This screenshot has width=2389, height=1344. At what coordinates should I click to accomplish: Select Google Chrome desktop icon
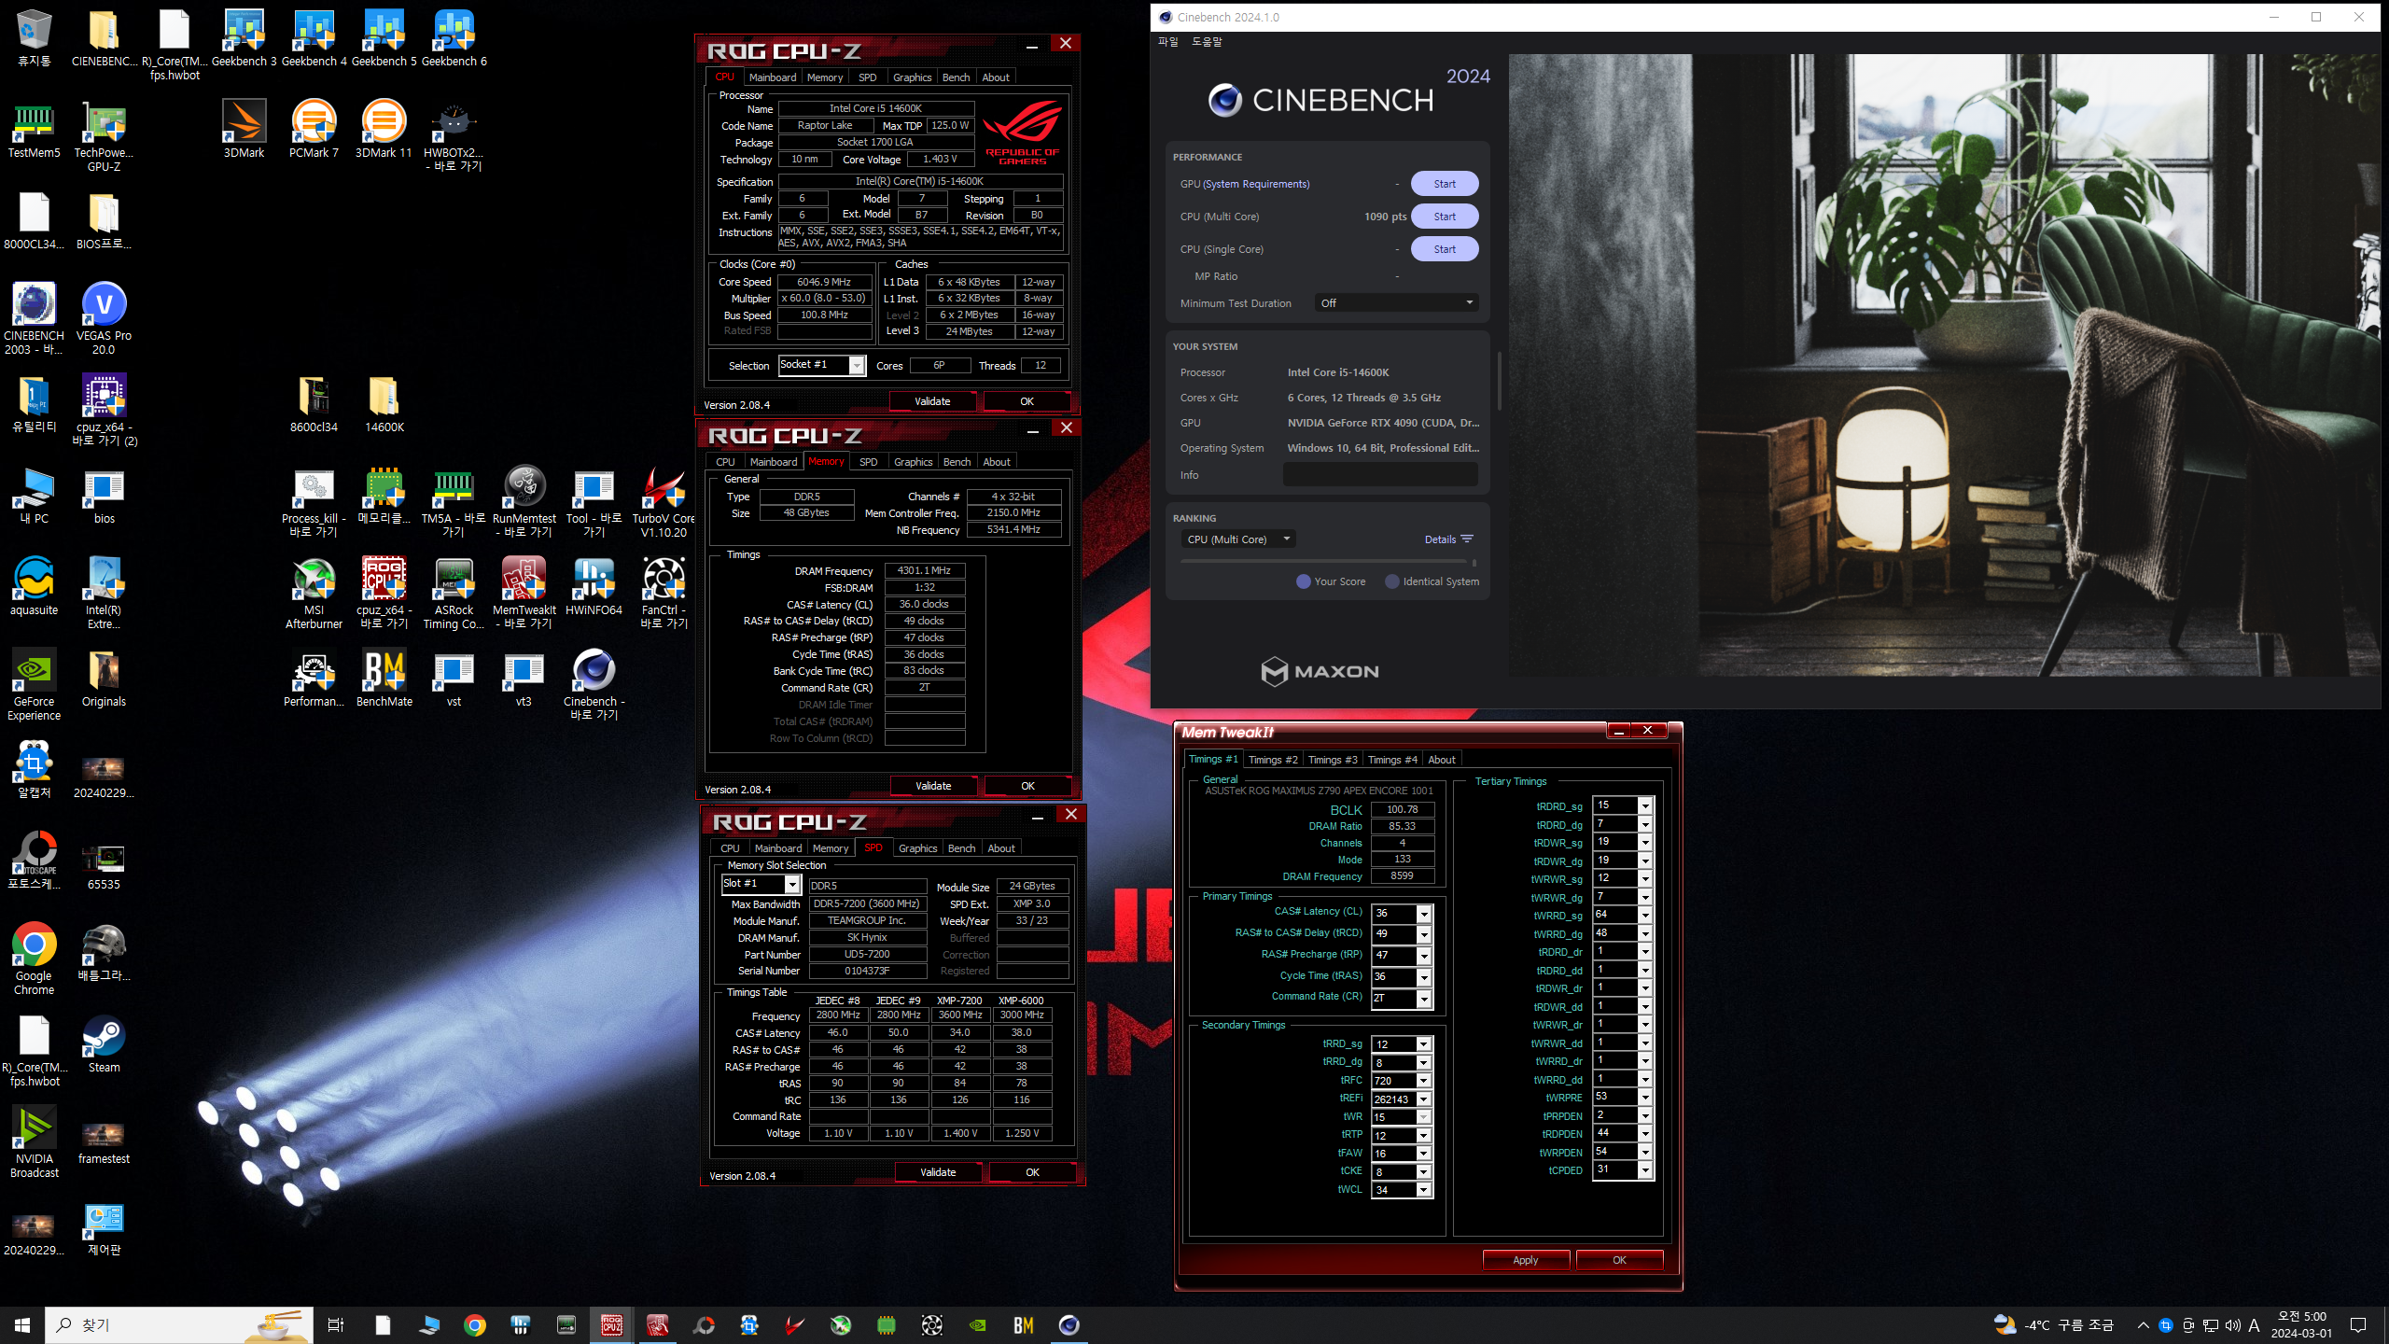click(x=35, y=959)
